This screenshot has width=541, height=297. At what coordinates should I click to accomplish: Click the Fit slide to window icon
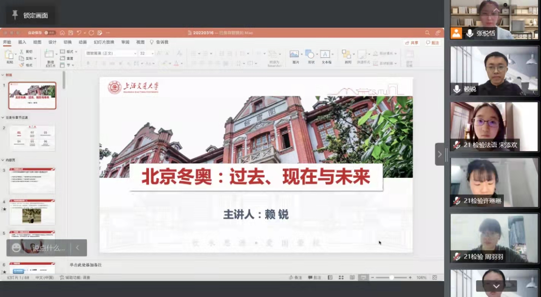[x=435, y=278]
